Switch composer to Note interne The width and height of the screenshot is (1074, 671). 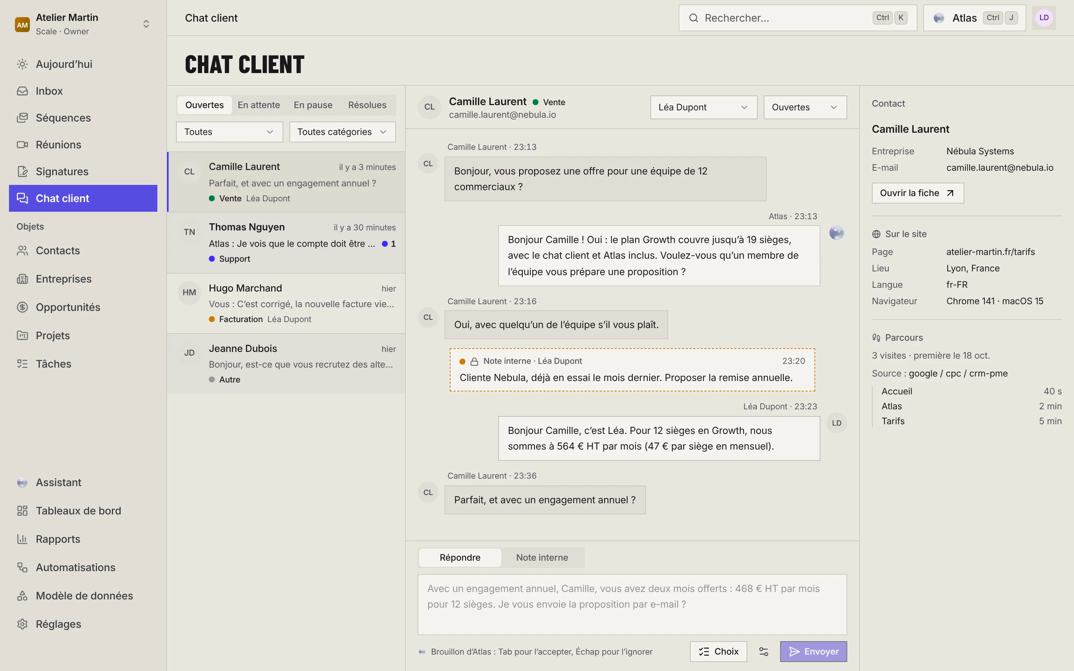click(542, 557)
